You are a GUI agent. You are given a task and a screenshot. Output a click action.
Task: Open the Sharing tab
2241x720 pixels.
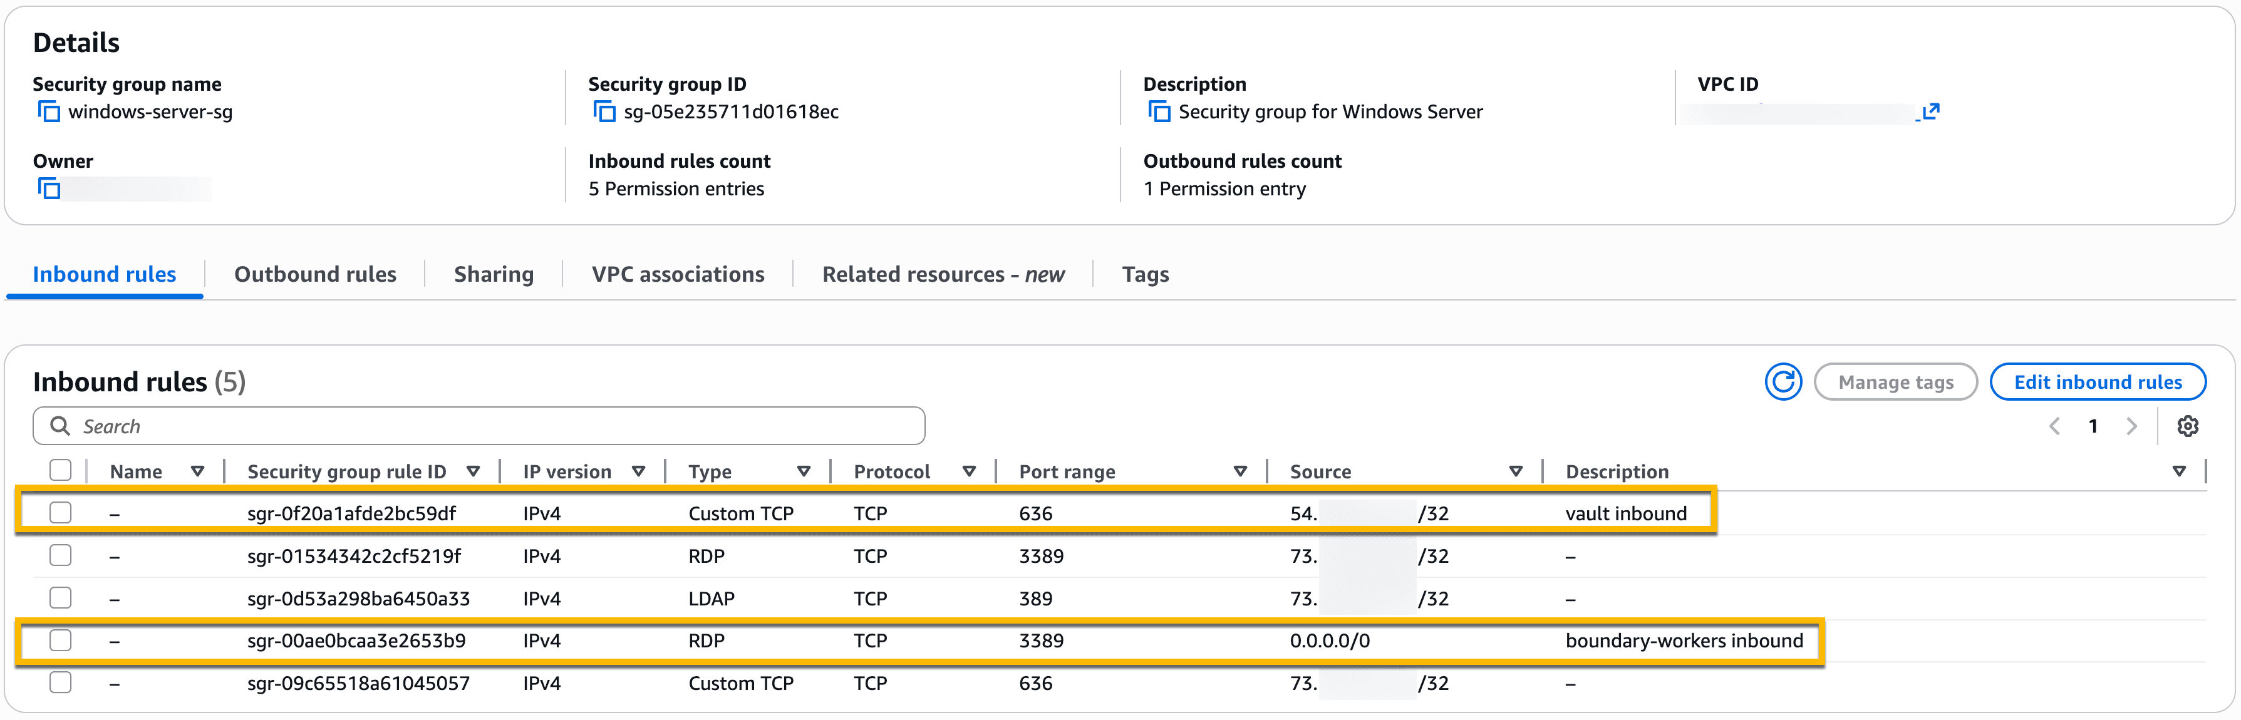tap(494, 275)
